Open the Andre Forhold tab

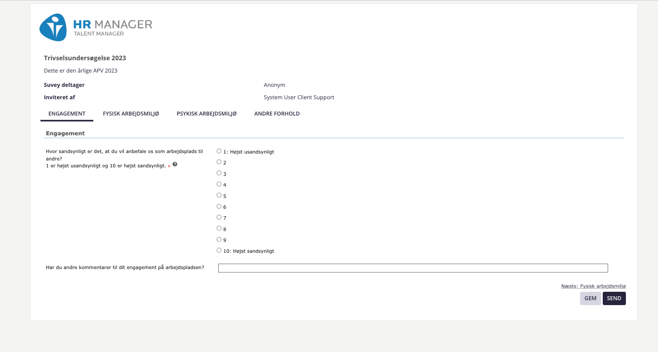[277, 114]
